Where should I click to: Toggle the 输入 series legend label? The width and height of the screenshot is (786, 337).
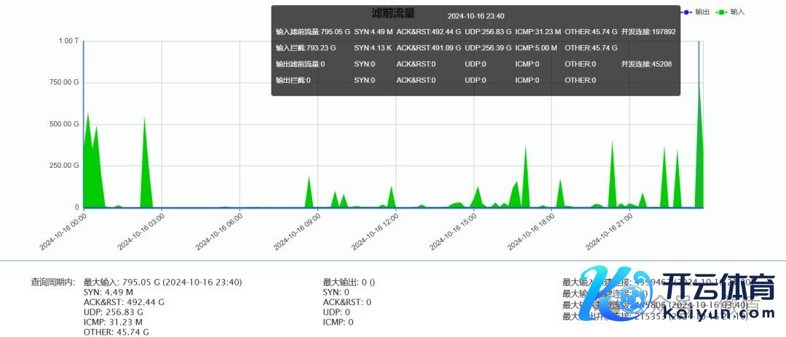tap(737, 12)
